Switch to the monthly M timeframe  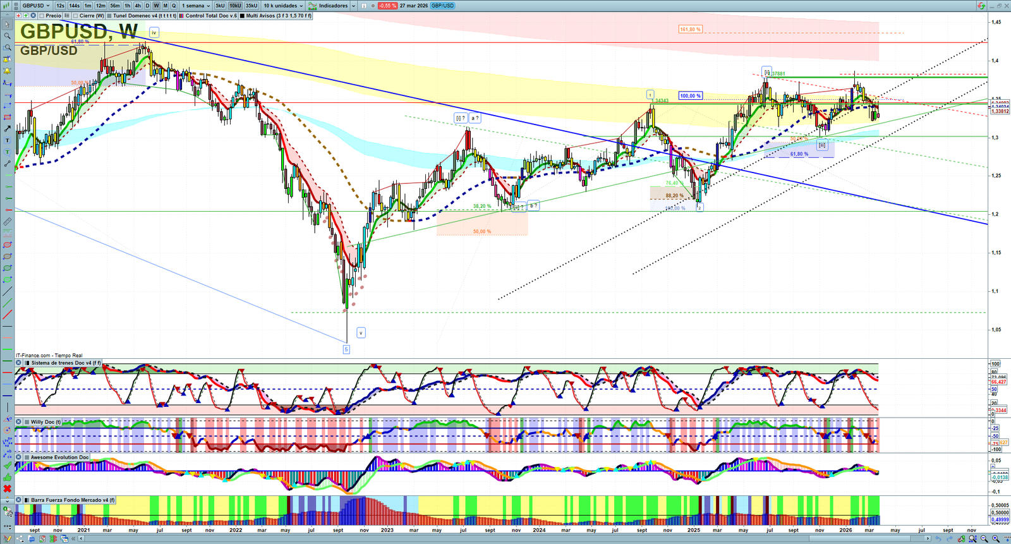click(166, 6)
